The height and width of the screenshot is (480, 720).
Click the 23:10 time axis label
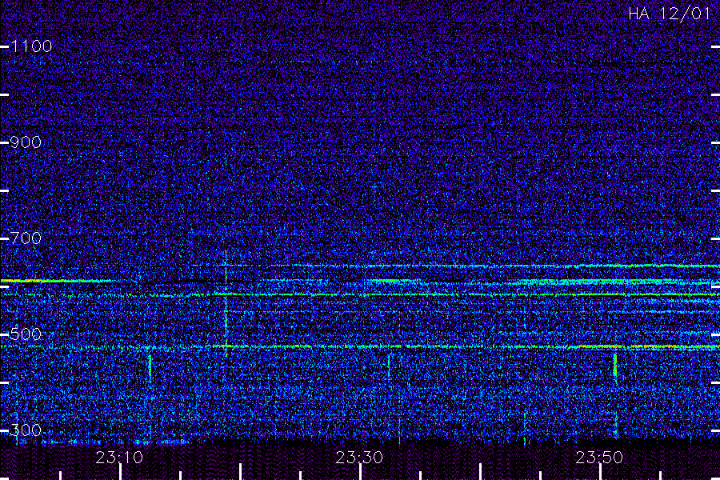[119, 458]
